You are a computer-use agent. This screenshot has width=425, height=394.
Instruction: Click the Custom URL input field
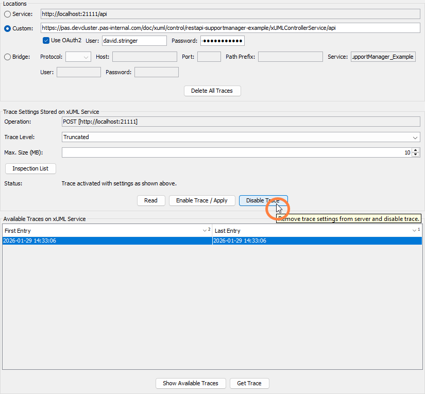231,28
